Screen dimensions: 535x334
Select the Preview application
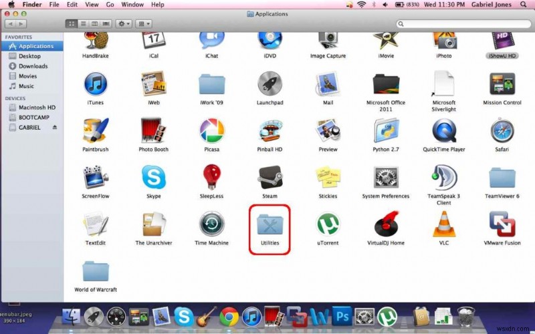tap(328, 130)
